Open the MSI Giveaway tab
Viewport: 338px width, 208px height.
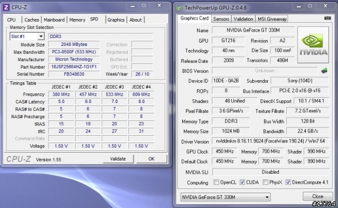coord(272,19)
